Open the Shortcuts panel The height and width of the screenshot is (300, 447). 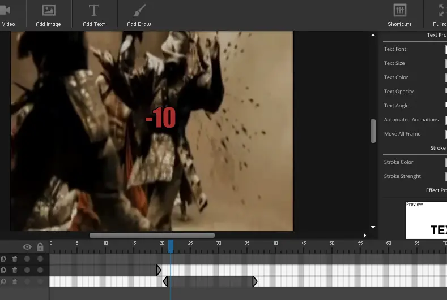[x=399, y=15]
